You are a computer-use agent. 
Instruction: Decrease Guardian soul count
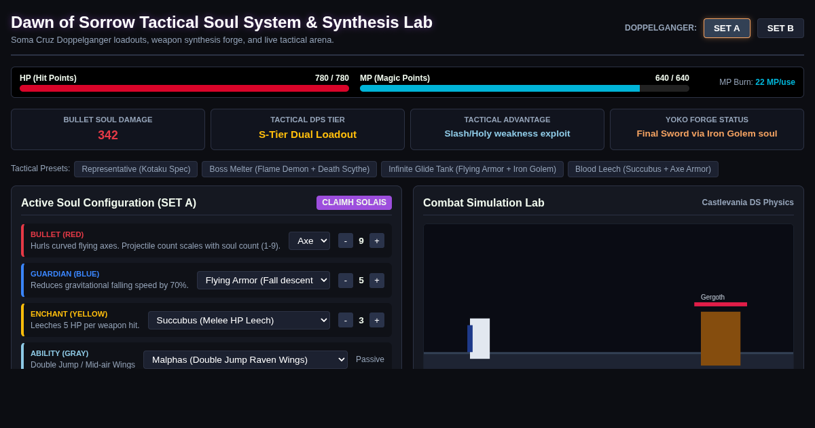[346, 281]
